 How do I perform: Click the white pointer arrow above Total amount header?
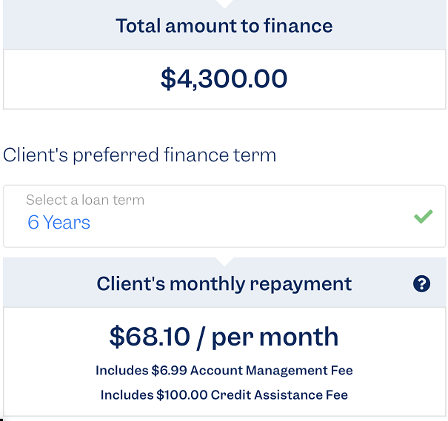pyautogui.click(x=224, y=4)
